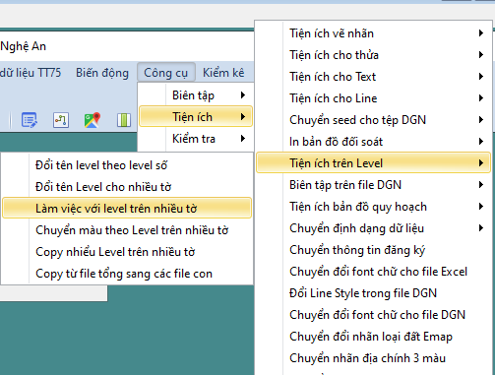The image size is (495, 375).
Task: Expand Tiện ích cho Line submenu
Action: click(373, 98)
